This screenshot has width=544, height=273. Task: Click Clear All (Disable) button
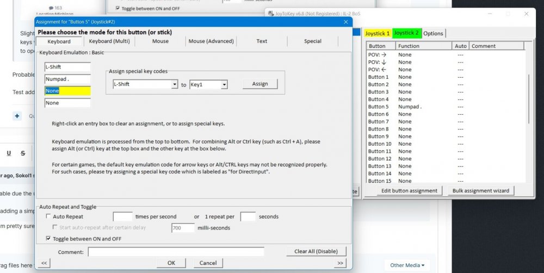point(316,251)
